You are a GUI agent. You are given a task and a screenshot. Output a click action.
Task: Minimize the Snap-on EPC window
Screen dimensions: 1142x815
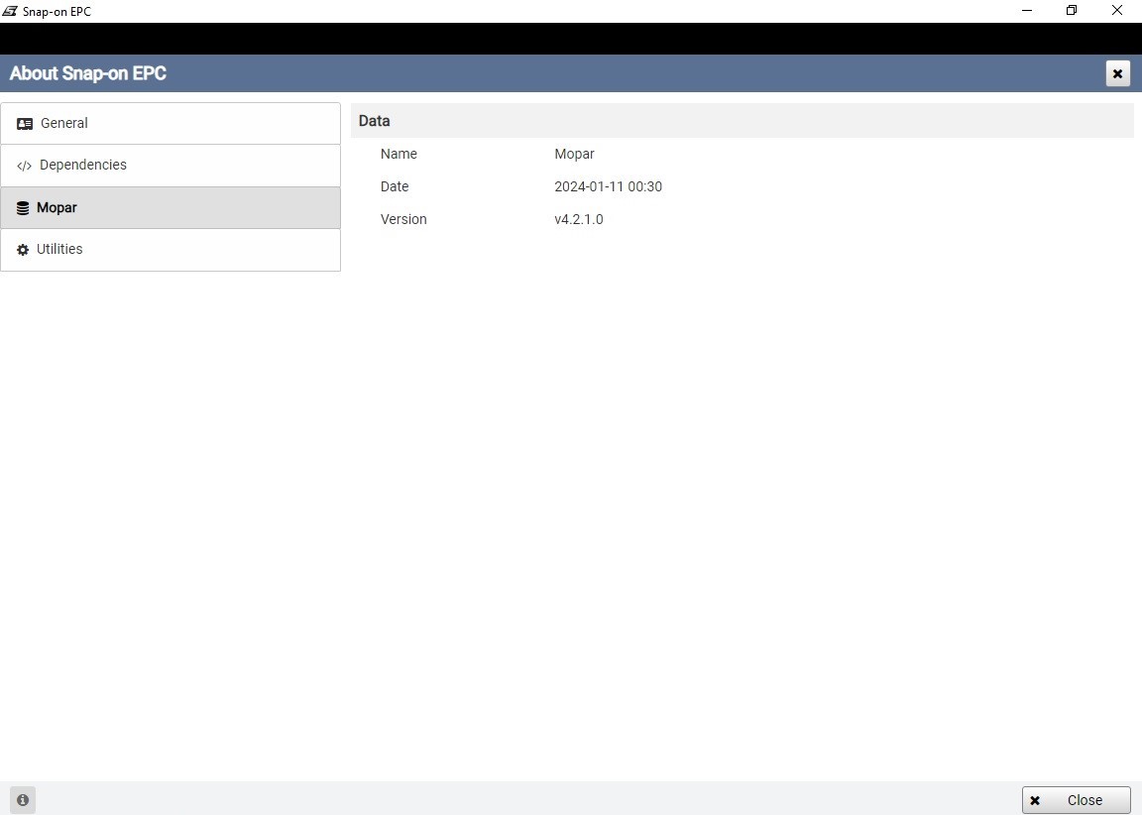pyautogui.click(x=1027, y=11)
